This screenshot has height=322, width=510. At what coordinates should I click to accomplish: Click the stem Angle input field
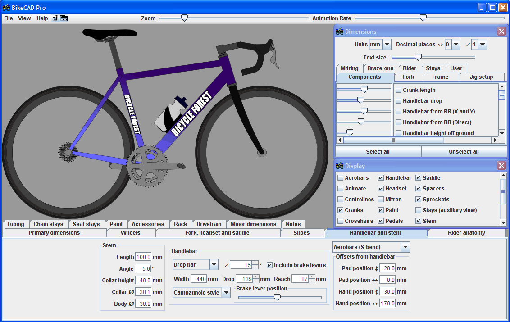tap(143, 269)
